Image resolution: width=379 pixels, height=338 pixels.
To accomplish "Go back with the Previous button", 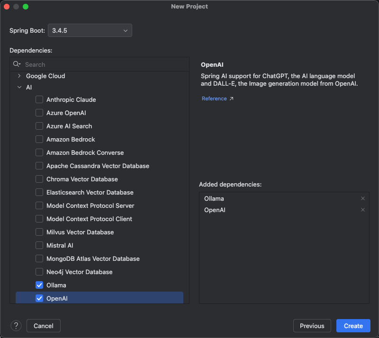I will [312, 326].
